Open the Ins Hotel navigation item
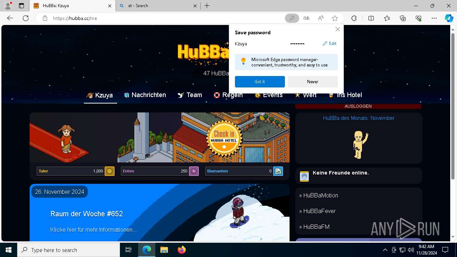The image size is (457, 257). pyautogui.click(x=345, y=95)
